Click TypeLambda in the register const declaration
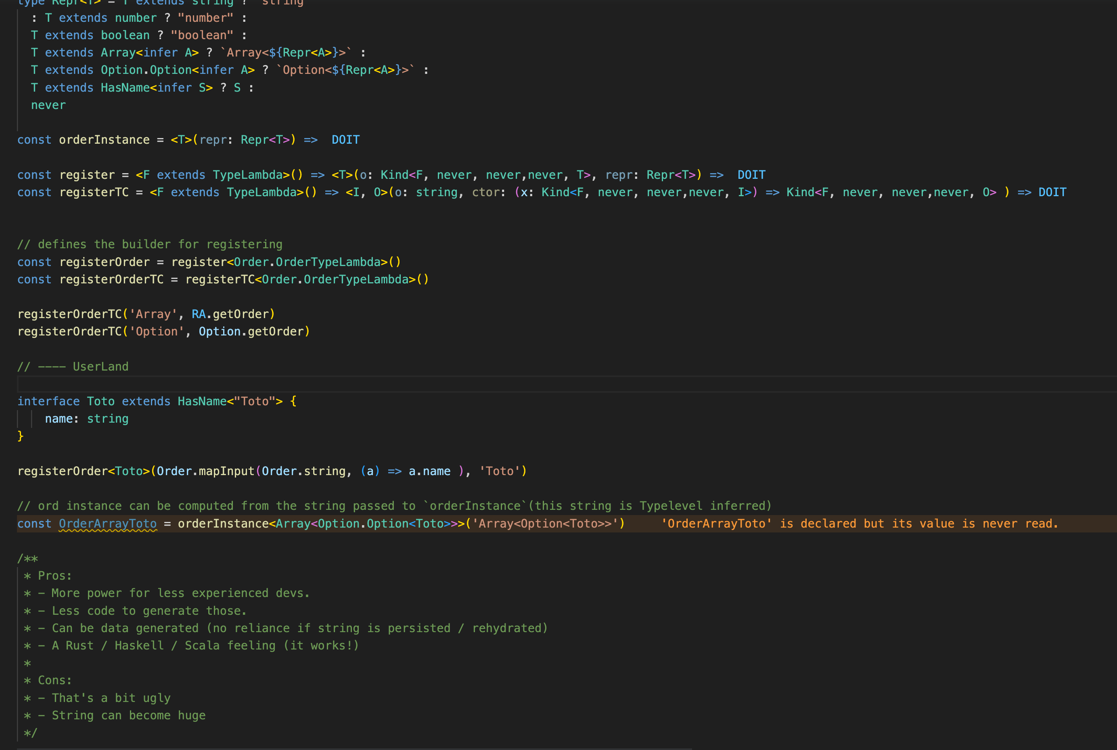Viewport: 1117px width, 750px height. 249,174
